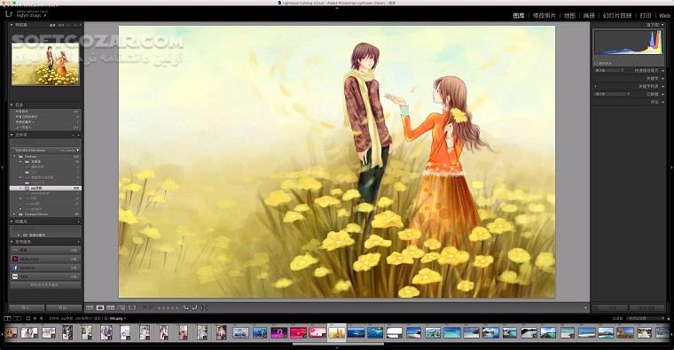
Task: Select the highlighted yellow flower filmstrip thumbnail
Action: (337, 332)
